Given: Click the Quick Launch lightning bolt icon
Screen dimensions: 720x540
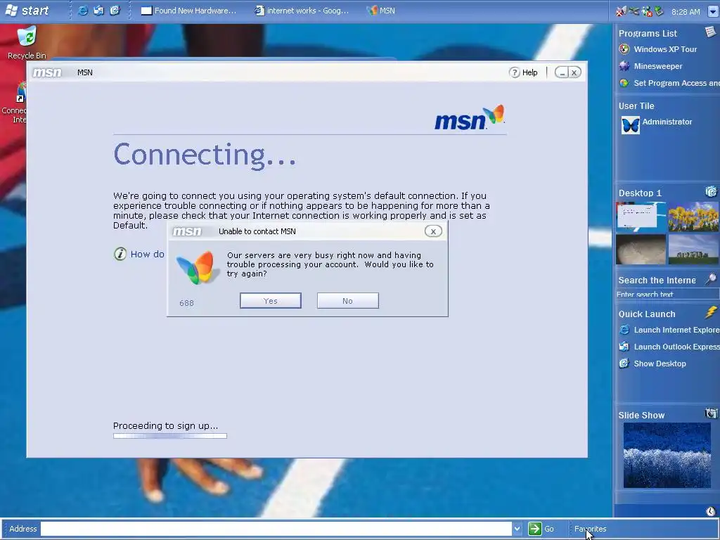Looking at the screenshot, I should coord(711,313).
